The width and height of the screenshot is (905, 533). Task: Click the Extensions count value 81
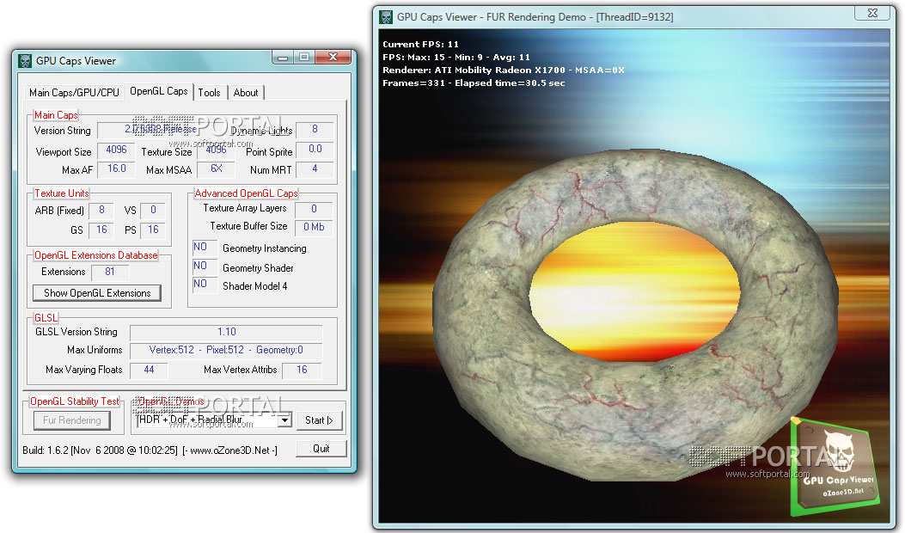(110, 272)
